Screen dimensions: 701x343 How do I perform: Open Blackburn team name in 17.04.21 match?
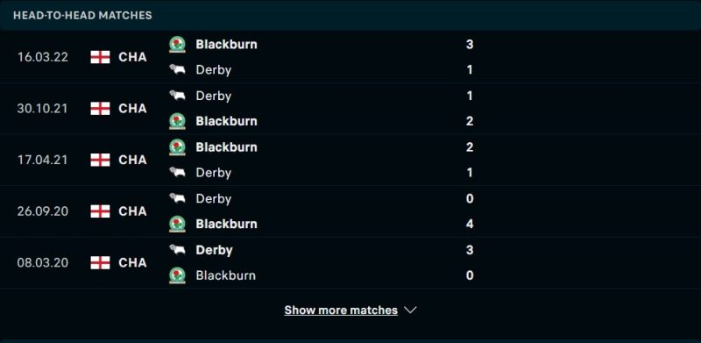226,146
